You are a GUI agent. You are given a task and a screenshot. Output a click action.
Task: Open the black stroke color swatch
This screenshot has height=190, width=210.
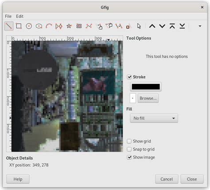(x=146, y=87)
